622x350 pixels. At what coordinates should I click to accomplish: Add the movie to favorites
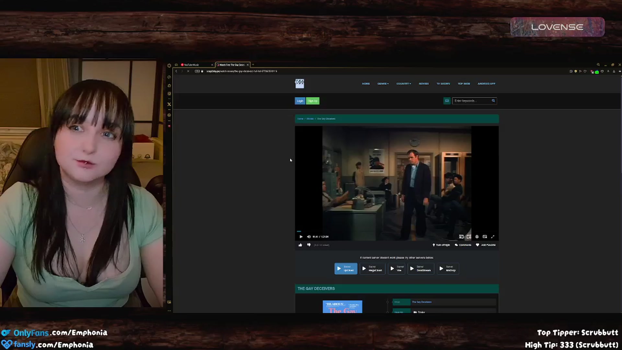click(486, 245)
